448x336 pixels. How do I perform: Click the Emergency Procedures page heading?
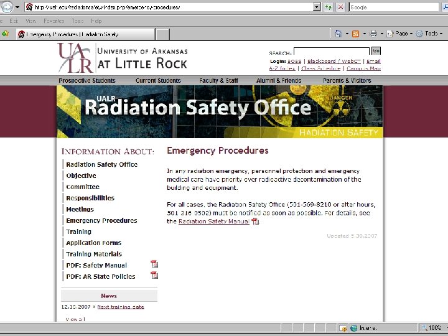click(218, 151)
